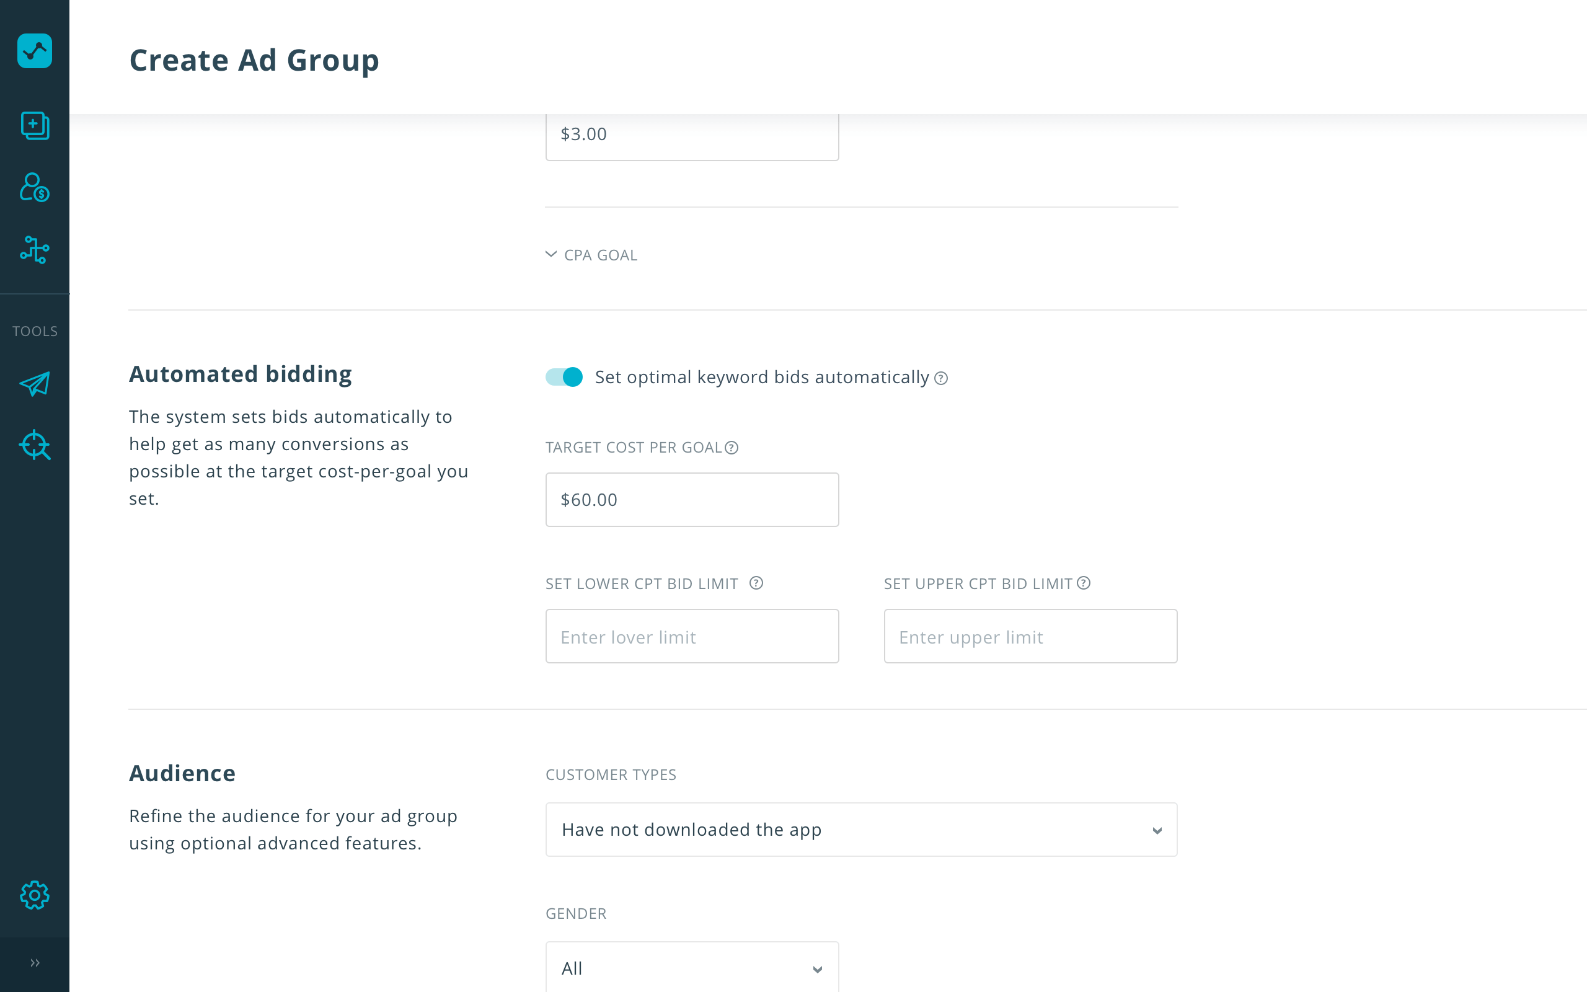Open the Gender dropdown
The width and height of the screenshot is (1587, 992).
tap(692, 968)
